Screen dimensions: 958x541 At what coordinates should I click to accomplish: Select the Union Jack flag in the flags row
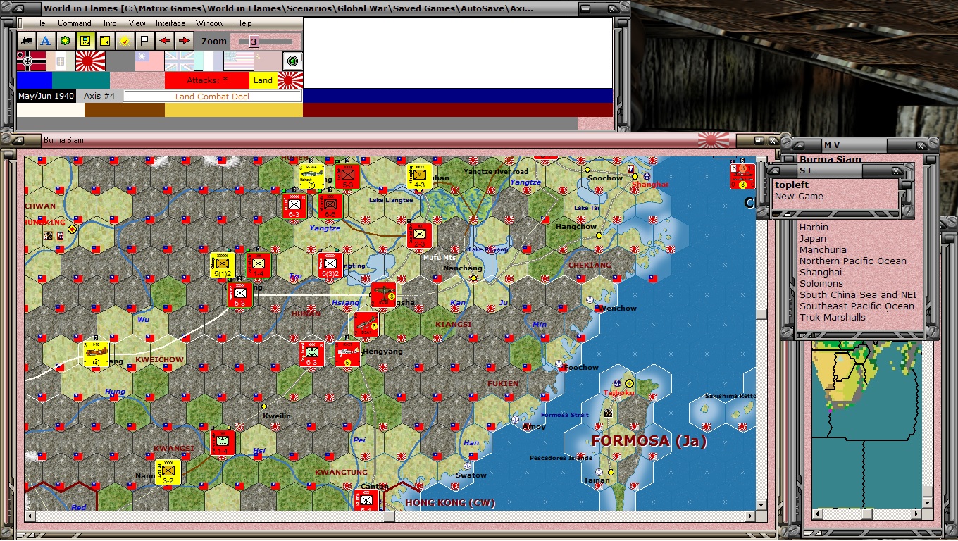[x=179, y=61]
